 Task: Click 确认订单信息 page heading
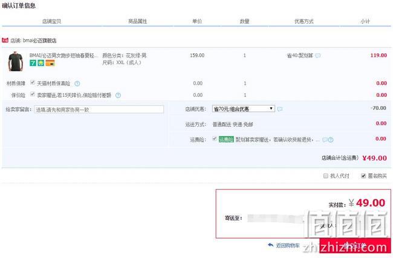tap(19, 5)
